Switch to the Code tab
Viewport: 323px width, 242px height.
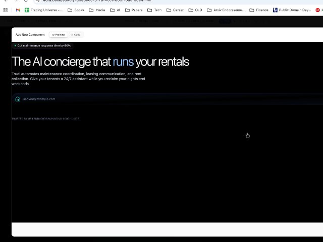[x=76, y=35]
